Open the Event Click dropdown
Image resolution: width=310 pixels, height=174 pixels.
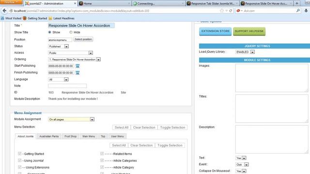(242, 164)
